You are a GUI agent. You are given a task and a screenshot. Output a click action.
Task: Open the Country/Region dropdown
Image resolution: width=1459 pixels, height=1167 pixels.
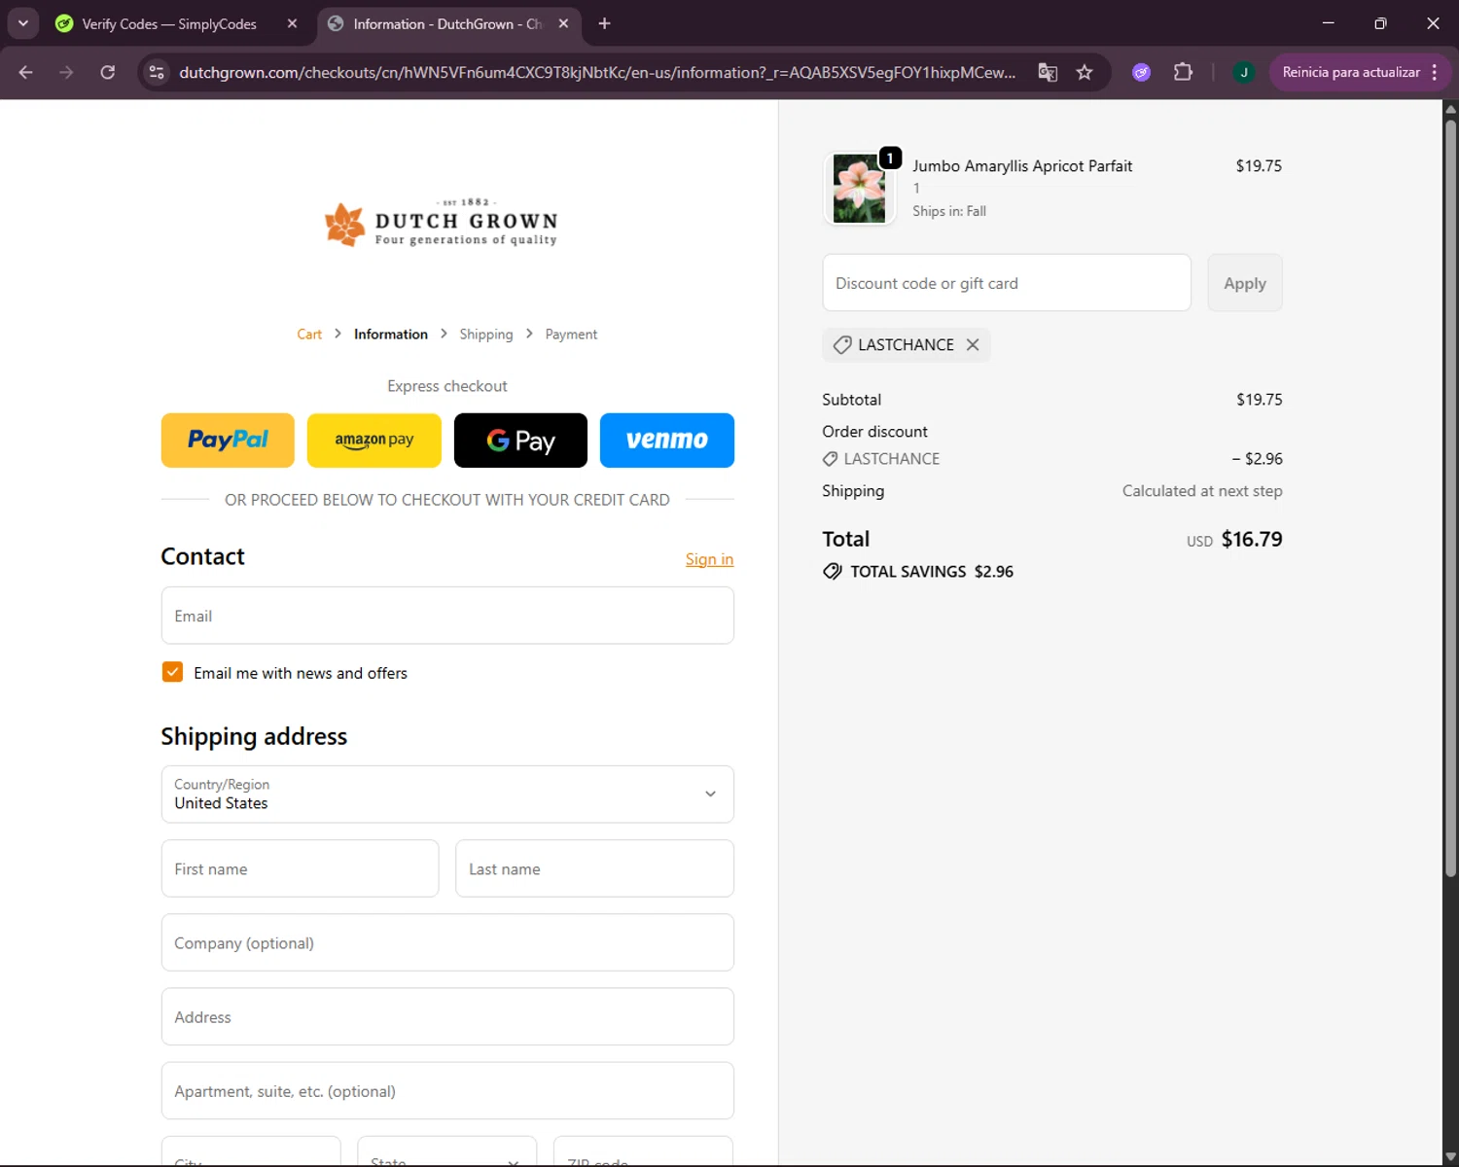[447, 794]
